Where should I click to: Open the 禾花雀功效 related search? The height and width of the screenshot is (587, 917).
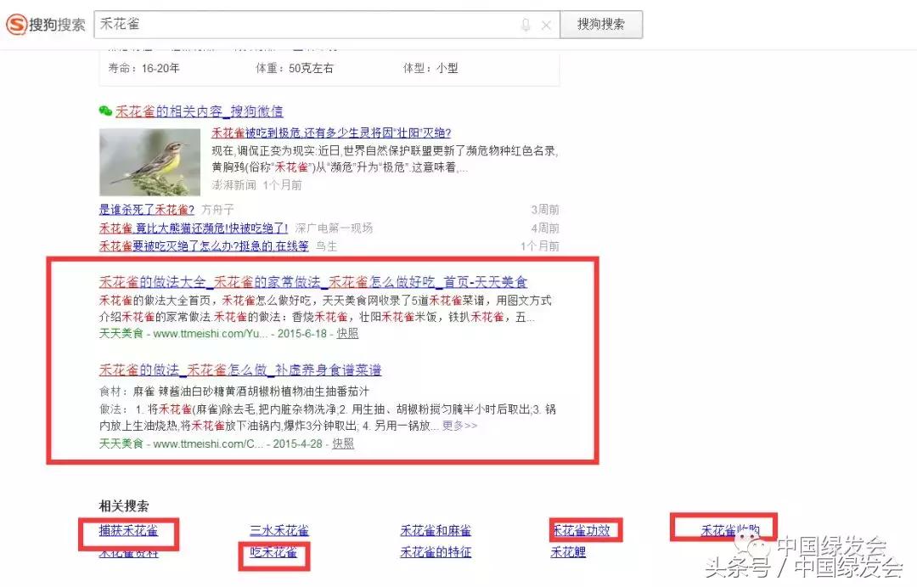point(583,529)
